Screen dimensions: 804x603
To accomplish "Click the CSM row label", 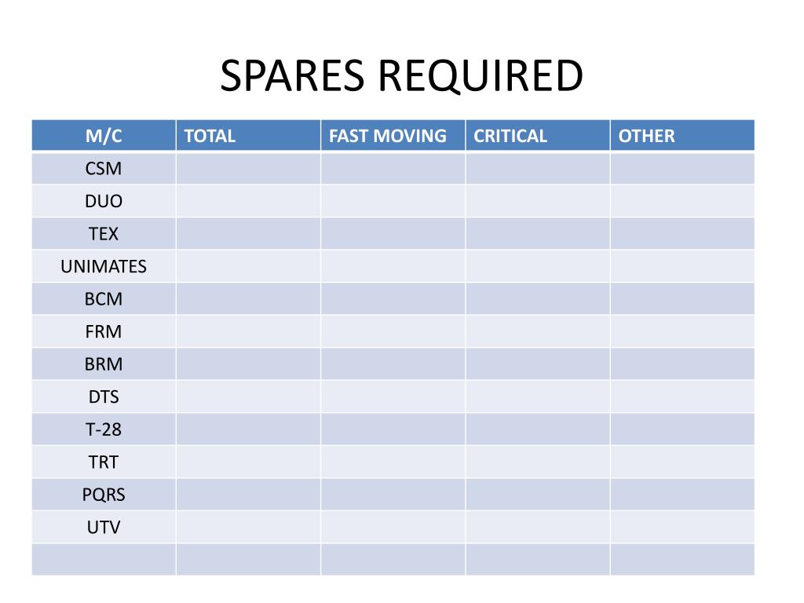I will pyautogui.click(x=104, y=169).
